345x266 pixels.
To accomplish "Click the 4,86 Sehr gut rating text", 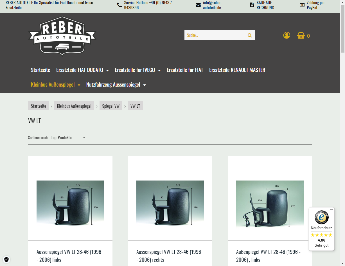I will [x=321, y=243].
